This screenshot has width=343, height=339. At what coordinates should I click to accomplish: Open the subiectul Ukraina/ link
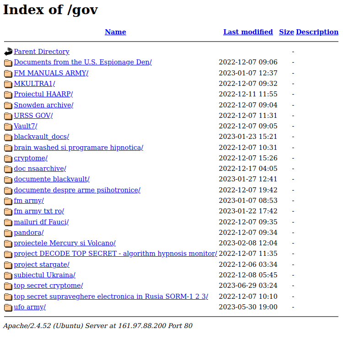(45, 275)
